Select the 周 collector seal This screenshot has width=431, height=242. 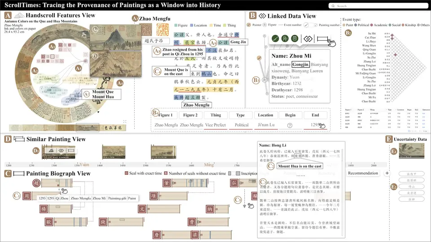(x=26, y=196)
